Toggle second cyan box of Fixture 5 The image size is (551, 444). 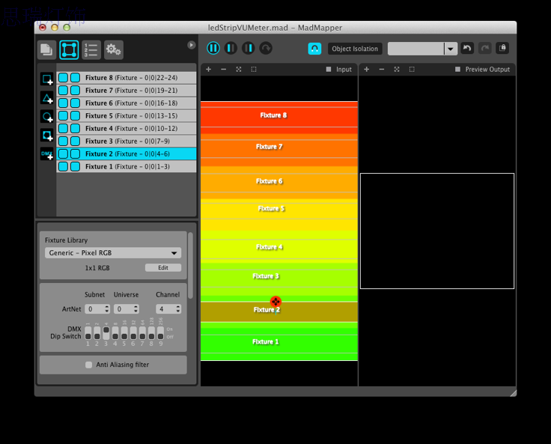tap(75, 115)
